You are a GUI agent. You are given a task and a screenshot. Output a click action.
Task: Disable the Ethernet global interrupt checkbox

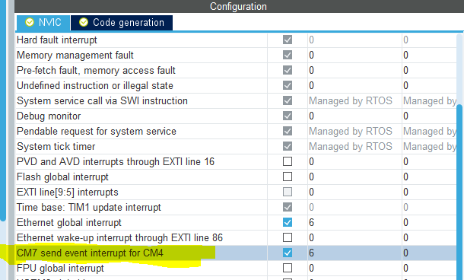[x=288, y=222]
